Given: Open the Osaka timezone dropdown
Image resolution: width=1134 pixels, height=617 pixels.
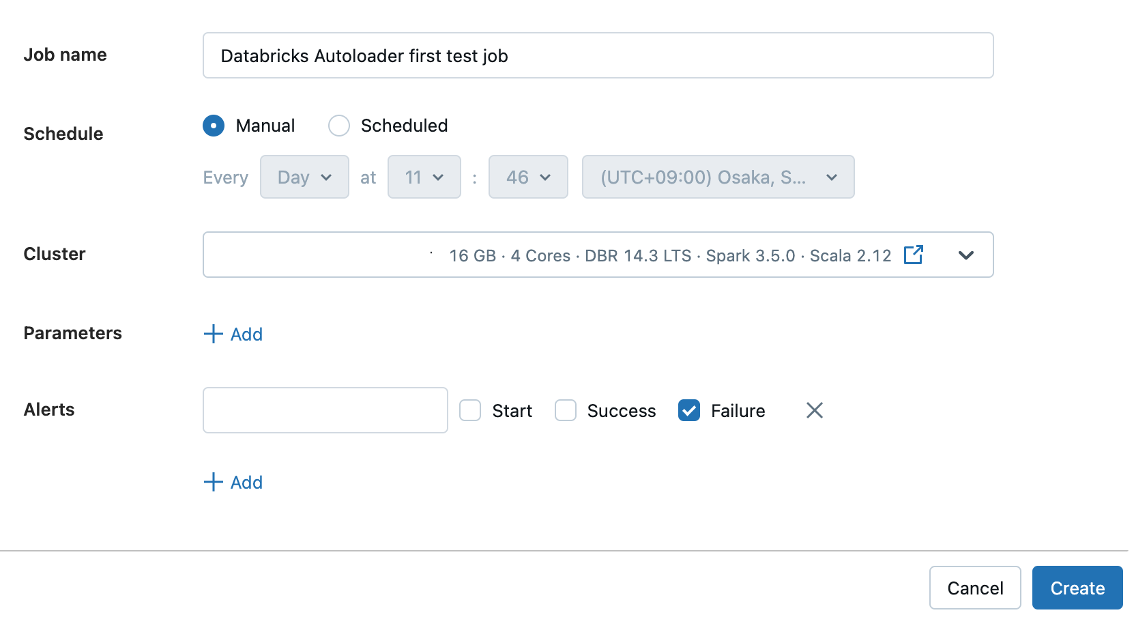Looking at the screenshot, I should coord(718,177).
